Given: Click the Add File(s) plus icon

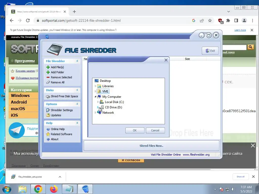Looking at the screenshot, I should [48, 67].
